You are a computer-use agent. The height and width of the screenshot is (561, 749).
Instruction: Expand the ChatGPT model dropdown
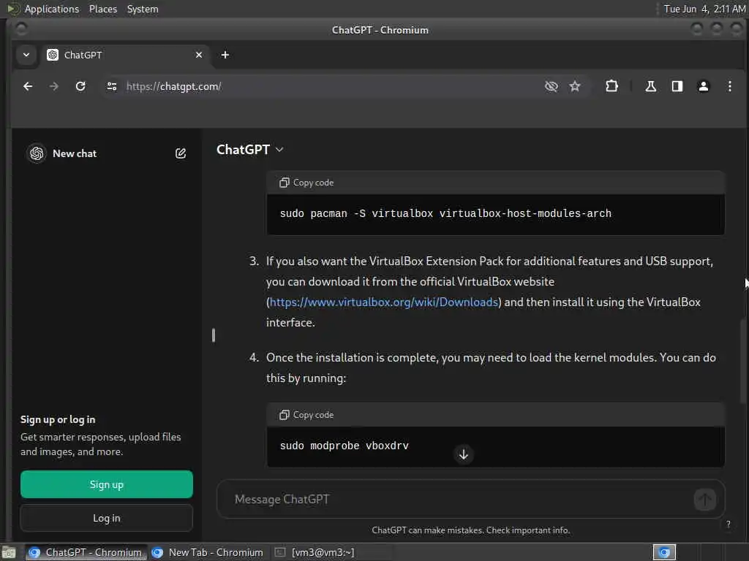pyautogui.click(x=250, y=150)
